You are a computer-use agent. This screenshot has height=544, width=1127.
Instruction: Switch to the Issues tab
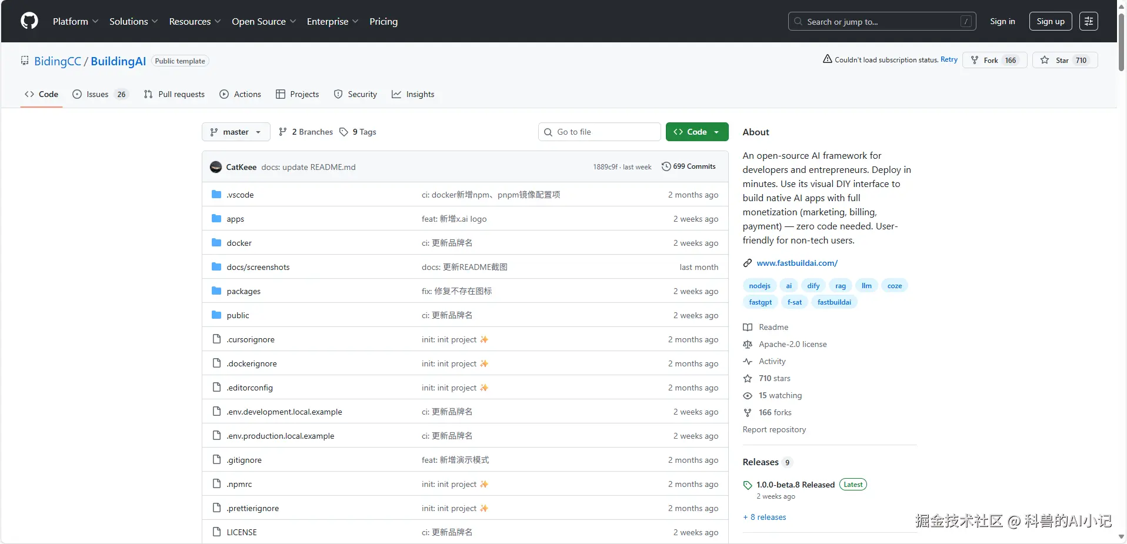click(x=100, y=94)
